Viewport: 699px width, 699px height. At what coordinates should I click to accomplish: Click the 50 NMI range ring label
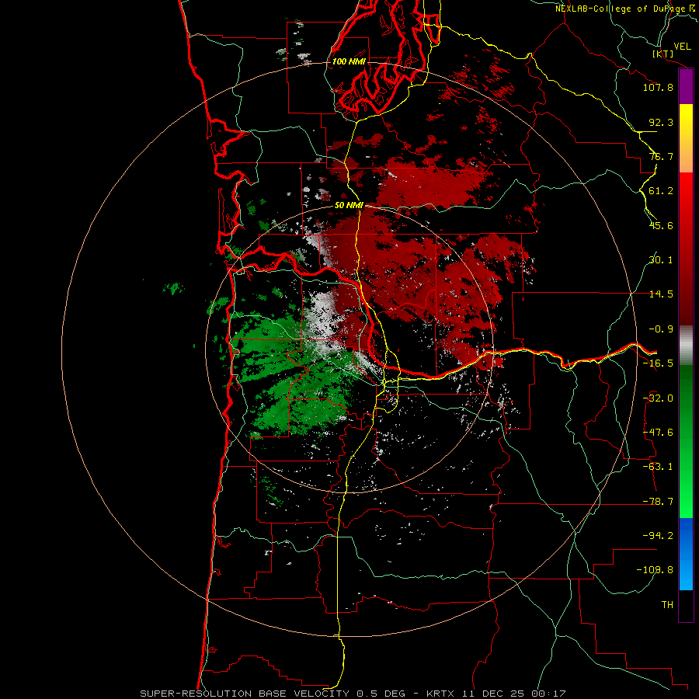pyautogui.click(x=349, y=206)
